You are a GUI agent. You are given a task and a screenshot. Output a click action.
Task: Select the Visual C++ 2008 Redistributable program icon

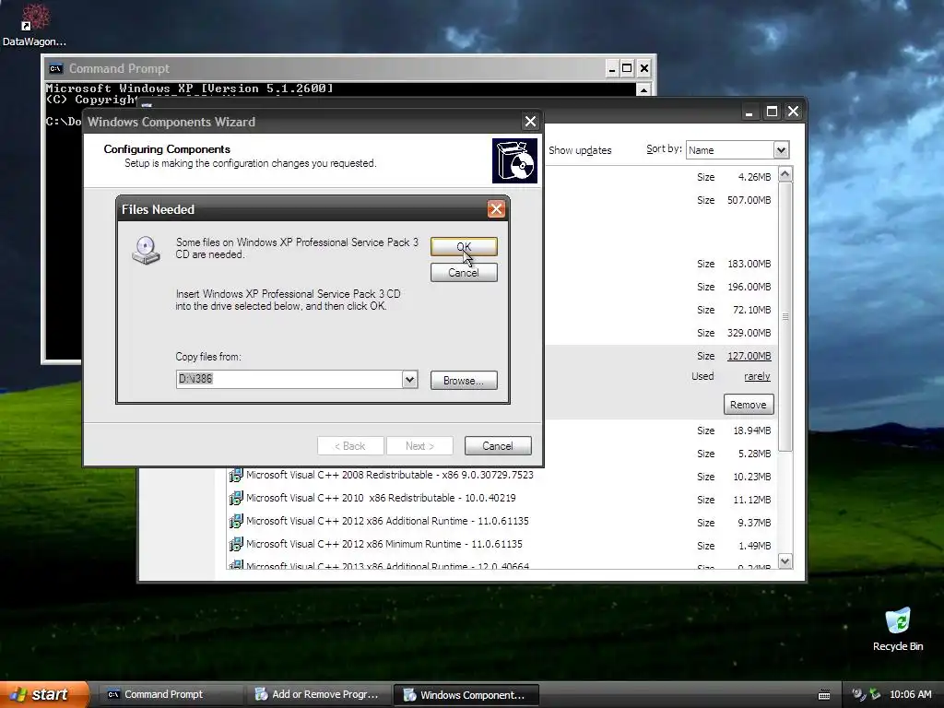(236, 475)
